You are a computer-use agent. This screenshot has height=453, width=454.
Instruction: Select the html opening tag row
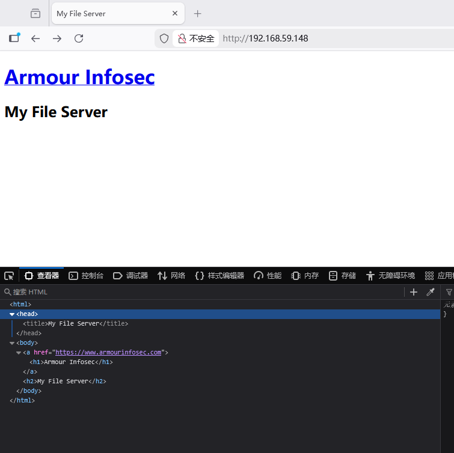220,305
